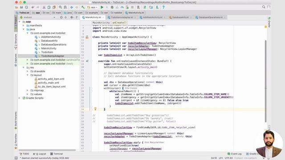Click ToDoList breadcrumb in navigation bar

click(23, 13)
